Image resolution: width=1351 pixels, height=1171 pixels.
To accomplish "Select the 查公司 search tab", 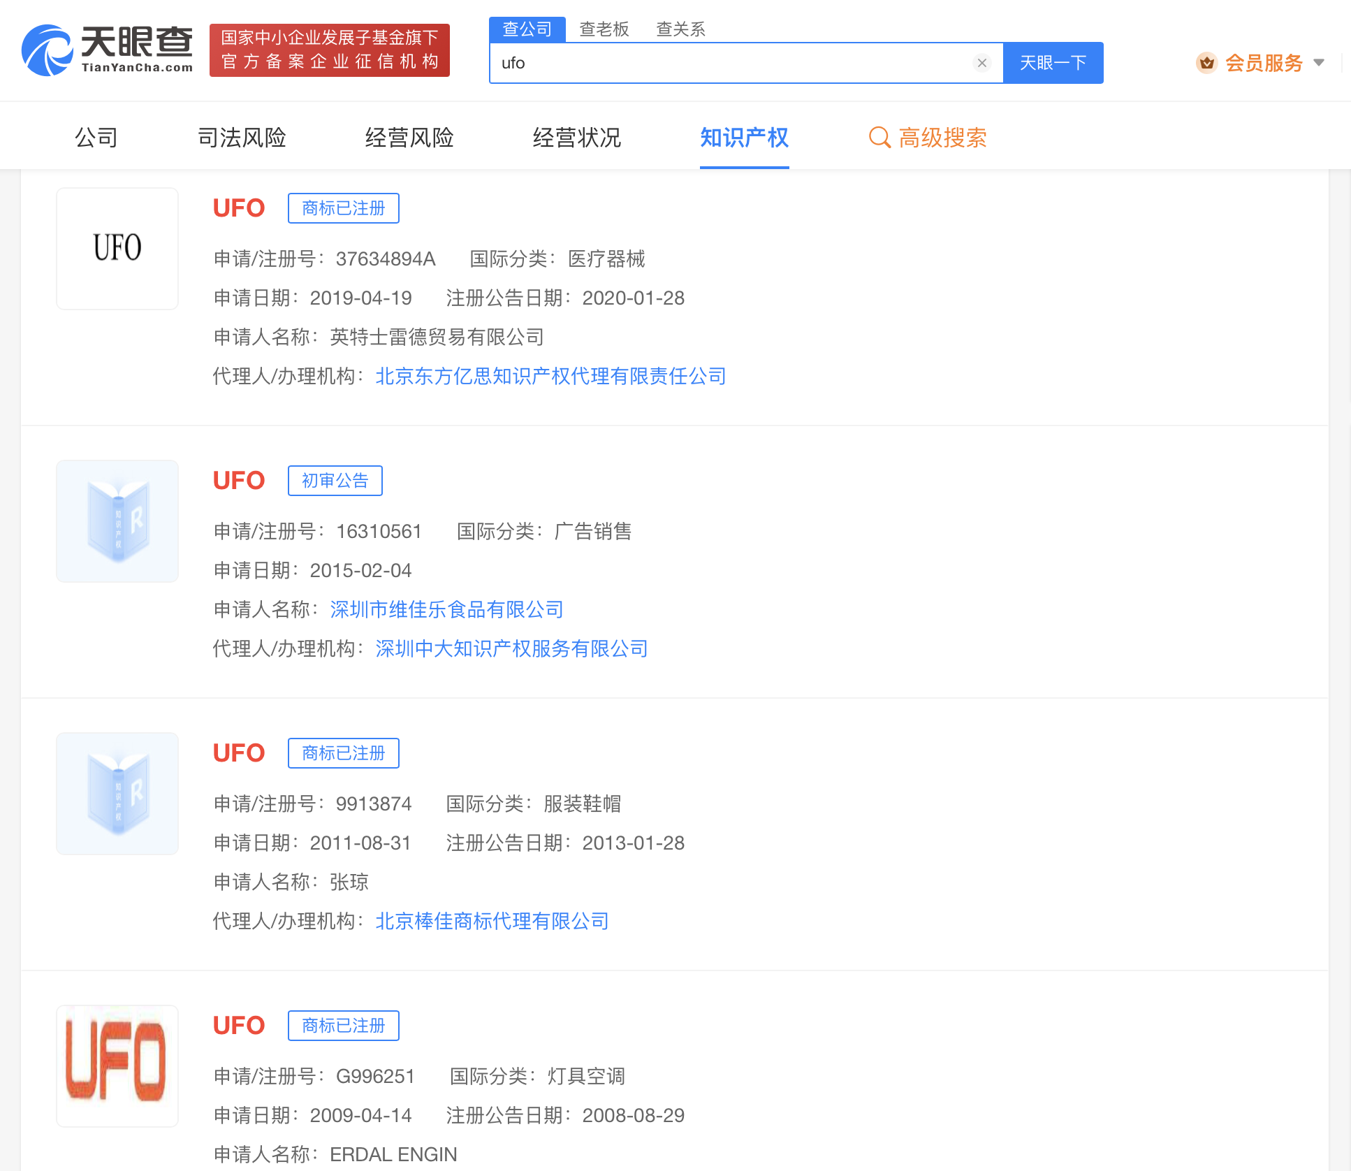I will 527,29.
